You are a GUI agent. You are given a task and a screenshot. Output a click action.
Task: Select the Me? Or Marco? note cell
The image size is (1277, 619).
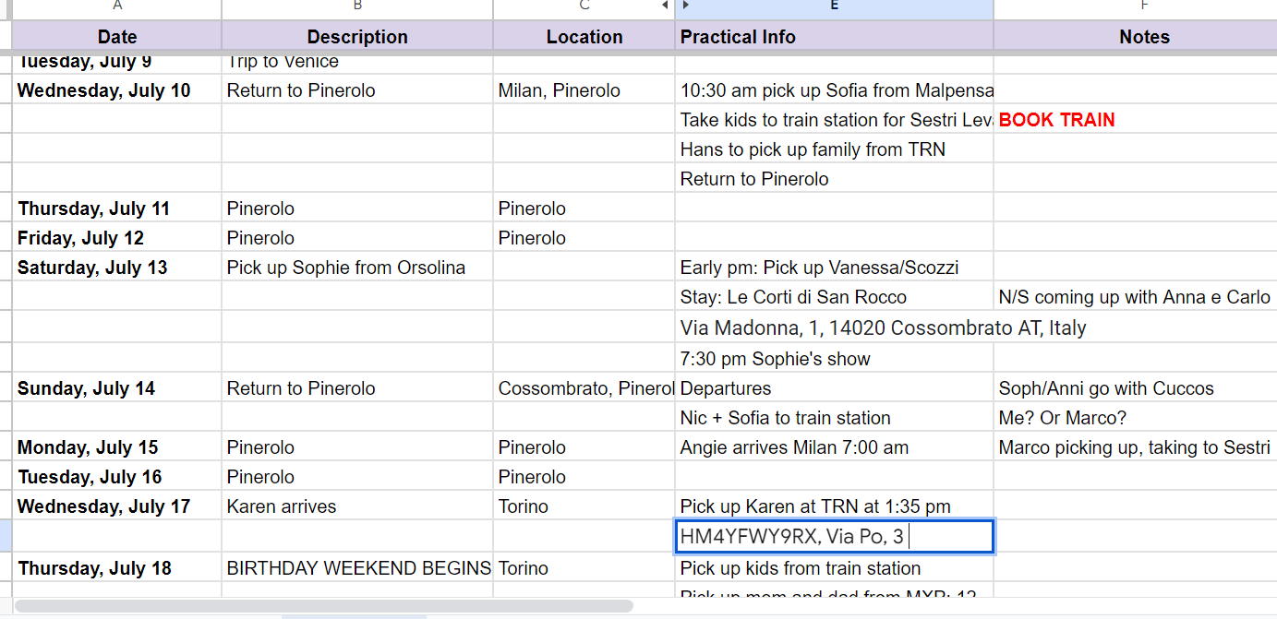(x=1063, y=418)
